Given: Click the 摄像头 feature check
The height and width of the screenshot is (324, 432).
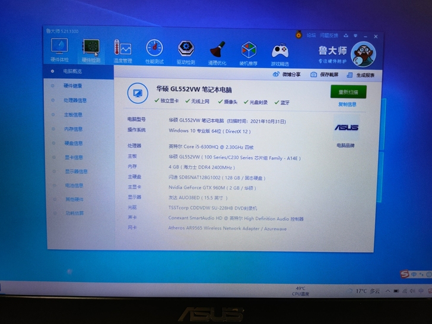Looking at the screenshot, I should 228,102.
